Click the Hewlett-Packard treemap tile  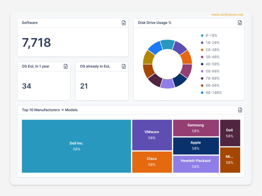click(x=195, y=164)
